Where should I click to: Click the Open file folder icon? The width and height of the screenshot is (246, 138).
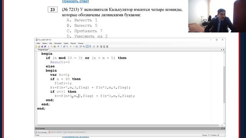[39, 46]
